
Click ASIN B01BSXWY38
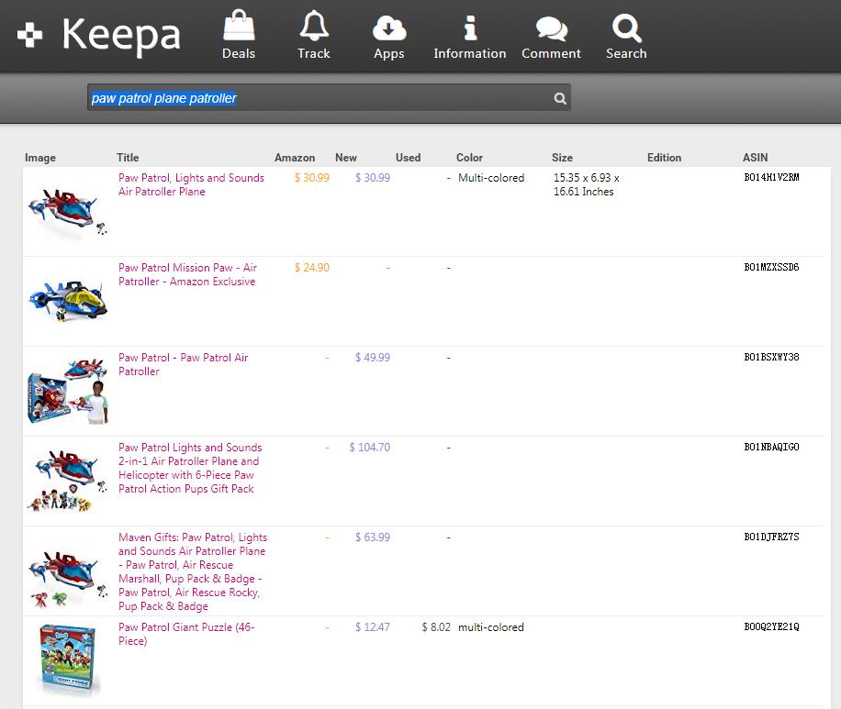tap(771, 357)
